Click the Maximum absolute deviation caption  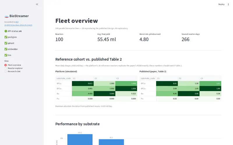click(84, 106)
